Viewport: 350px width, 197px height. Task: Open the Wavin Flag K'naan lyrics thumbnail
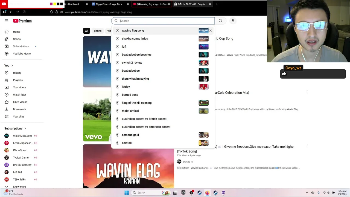[x=129, y=166]
